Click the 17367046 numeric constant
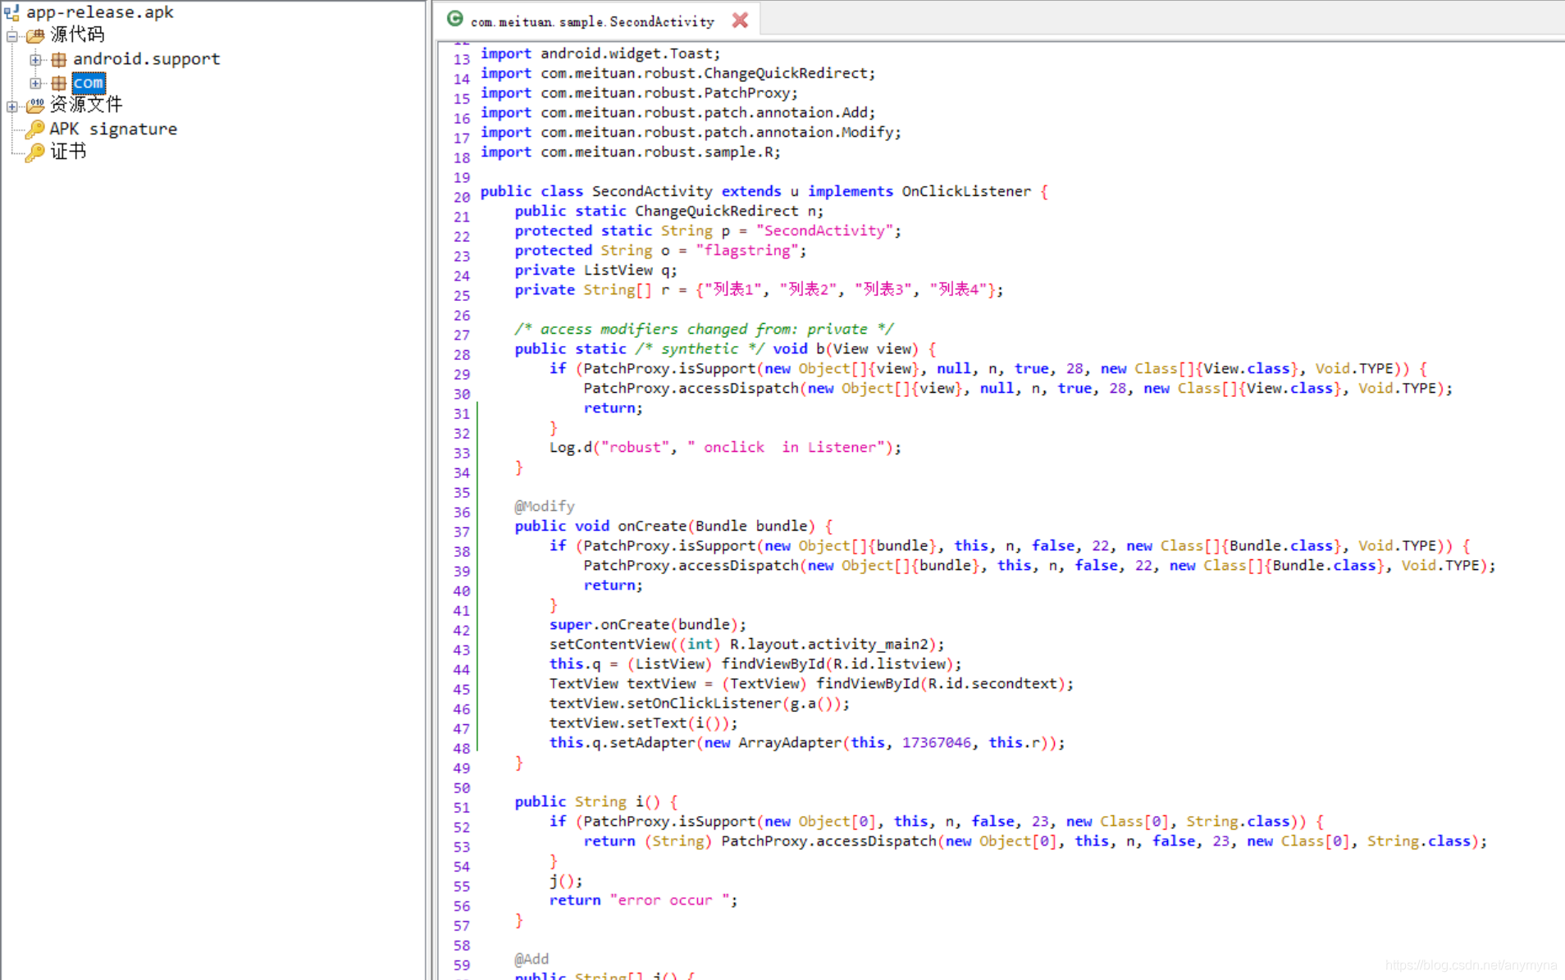Image resolution: width=1565 pixels, height=980 pixels. click(x=936, y=742)
